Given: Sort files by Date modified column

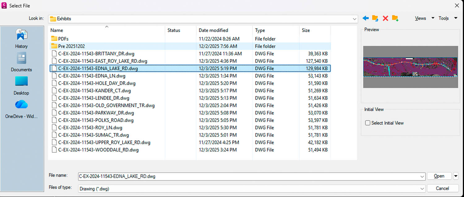Looking at the screenshot, I should [213, 30].
